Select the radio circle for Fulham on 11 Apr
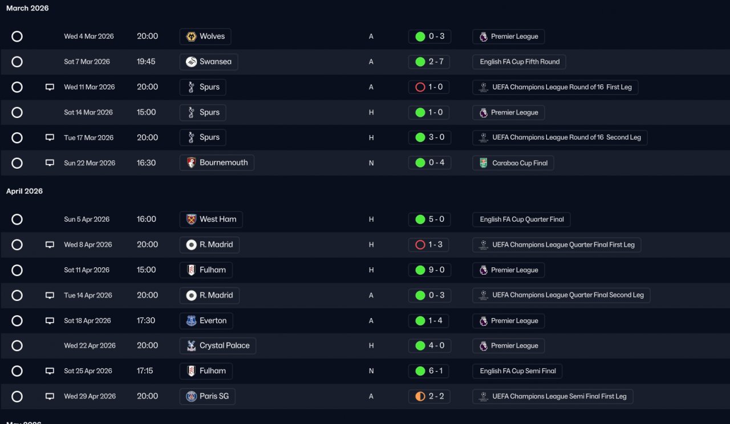Screen dimensions: 730x424 17,270
